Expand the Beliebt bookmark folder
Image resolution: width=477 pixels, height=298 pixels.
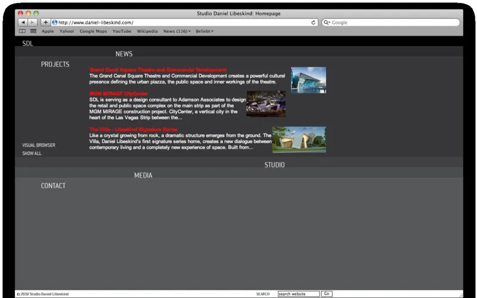205,31
